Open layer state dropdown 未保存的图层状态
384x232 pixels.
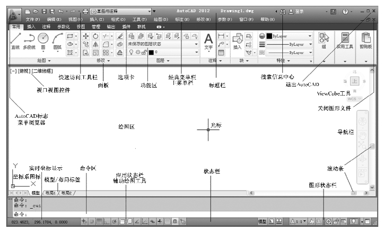(x=163, y=44)
